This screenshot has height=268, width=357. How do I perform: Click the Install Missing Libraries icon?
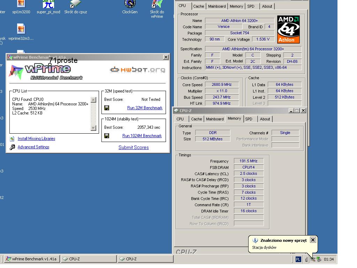(12, 139)
